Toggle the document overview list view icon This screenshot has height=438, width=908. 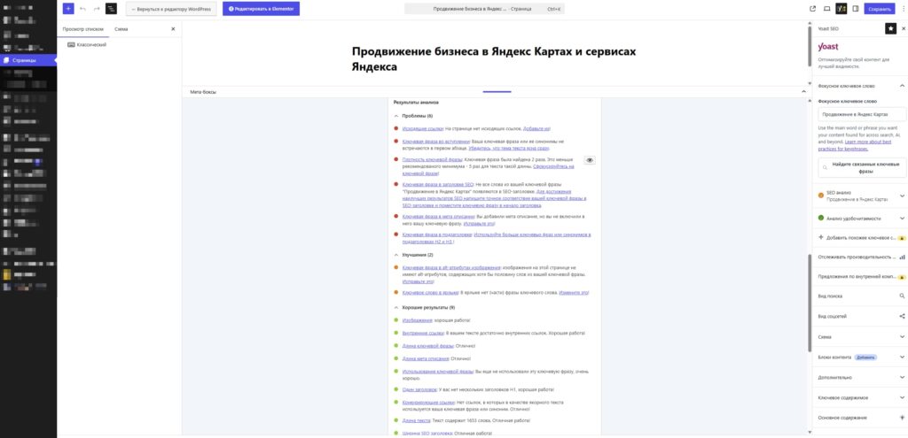click(111, 9)
